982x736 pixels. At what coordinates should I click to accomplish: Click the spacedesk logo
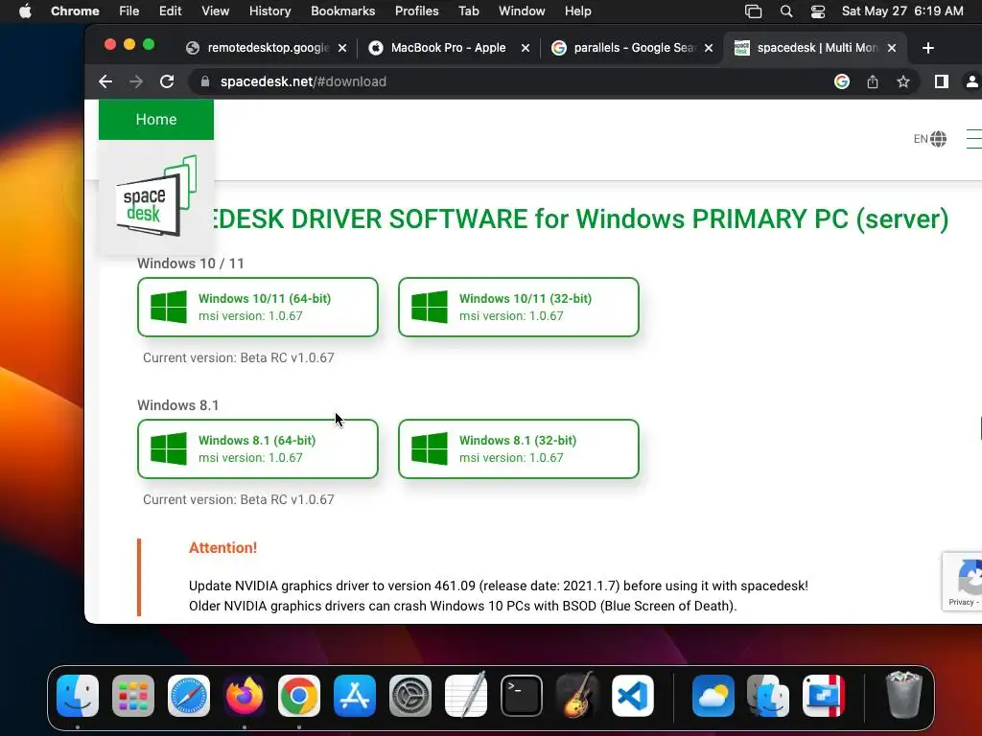pyautogui.click(x=156, y=197)
